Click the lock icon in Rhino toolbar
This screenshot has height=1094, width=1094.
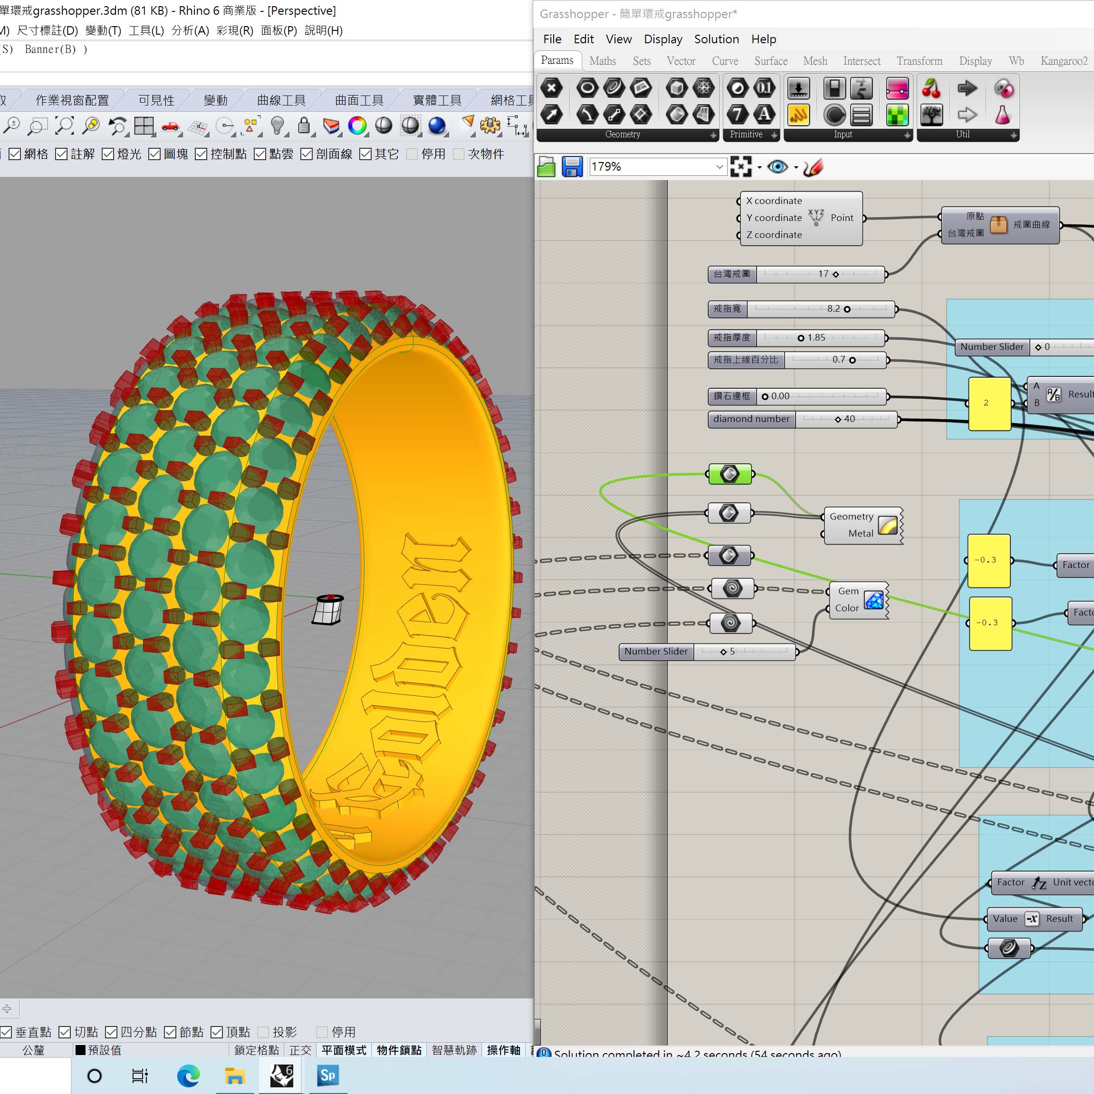pos(304,126)
